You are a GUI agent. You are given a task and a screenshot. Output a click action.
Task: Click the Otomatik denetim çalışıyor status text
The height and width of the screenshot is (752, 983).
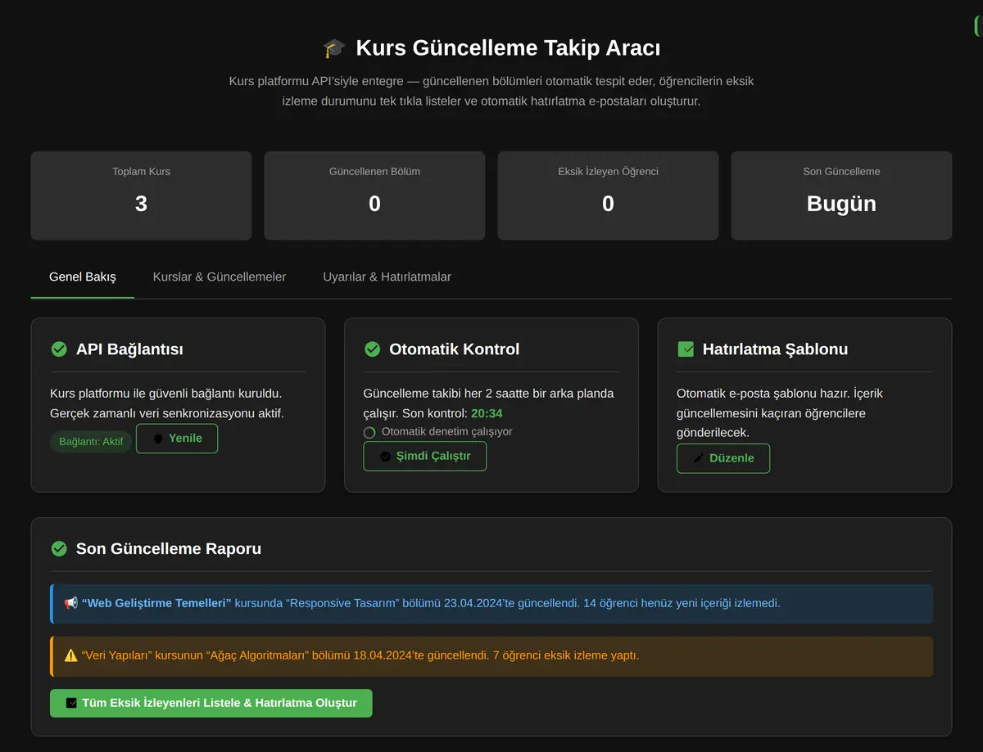tap(447, 431)
